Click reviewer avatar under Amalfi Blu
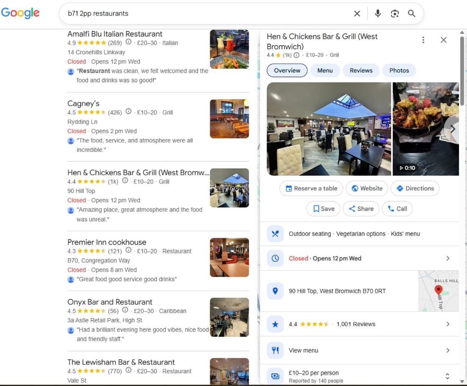Viewport: 467px width, 386px height. 71,72
